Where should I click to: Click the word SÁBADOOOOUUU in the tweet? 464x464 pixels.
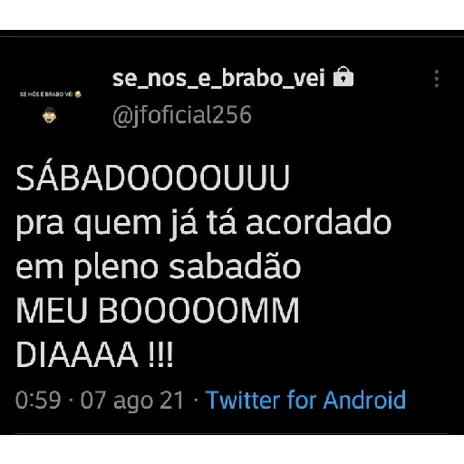point(153,178)
